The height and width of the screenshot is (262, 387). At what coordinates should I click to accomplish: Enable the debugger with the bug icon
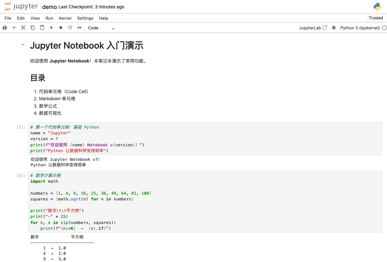[x=333, y=28]
